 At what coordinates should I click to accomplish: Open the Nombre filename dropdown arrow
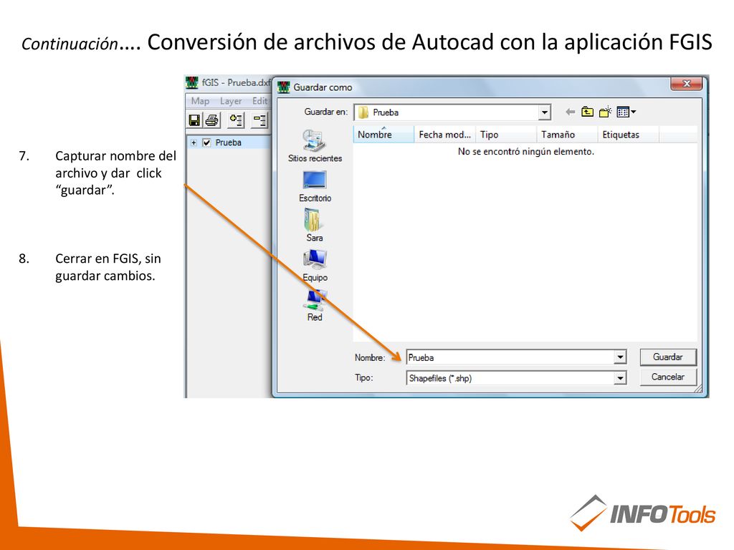click(620, 357)
